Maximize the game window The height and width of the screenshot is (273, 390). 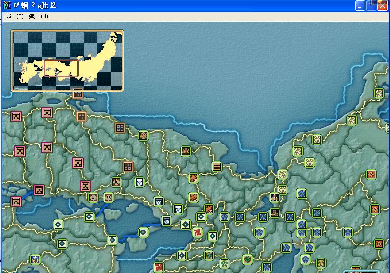point(371,6)
